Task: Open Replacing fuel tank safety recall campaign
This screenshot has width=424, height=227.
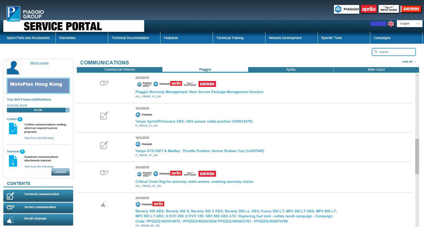Action: pyautogui.click(x=236, y=216)
